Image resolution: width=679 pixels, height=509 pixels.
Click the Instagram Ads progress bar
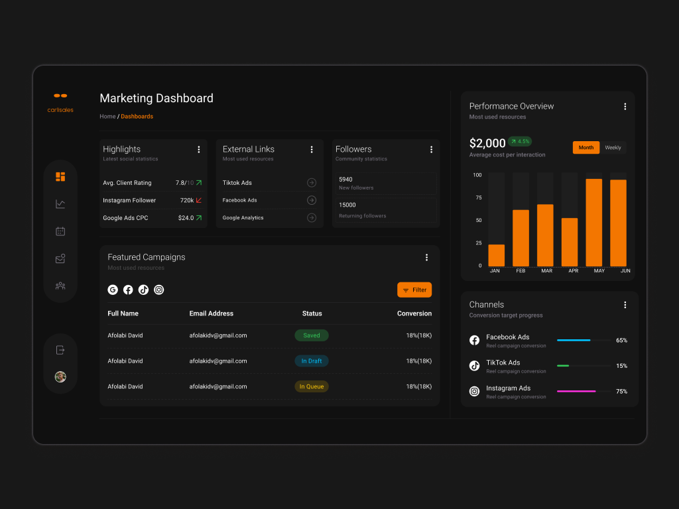(x=584, y=391)
